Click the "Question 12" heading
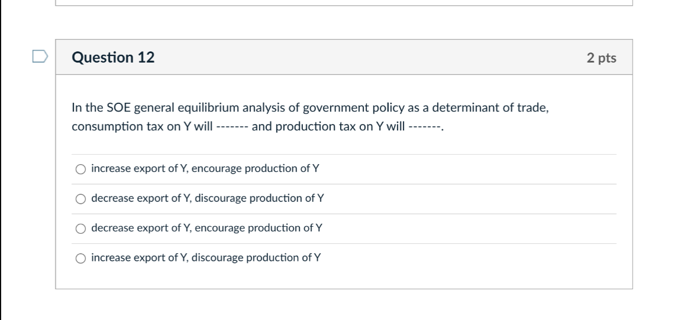684x320 pixels. click(x=113, y=57)
